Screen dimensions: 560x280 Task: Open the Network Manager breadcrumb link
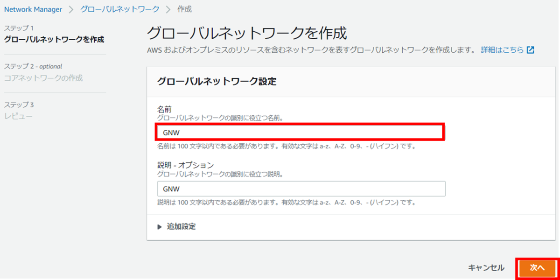click(33, 9)
